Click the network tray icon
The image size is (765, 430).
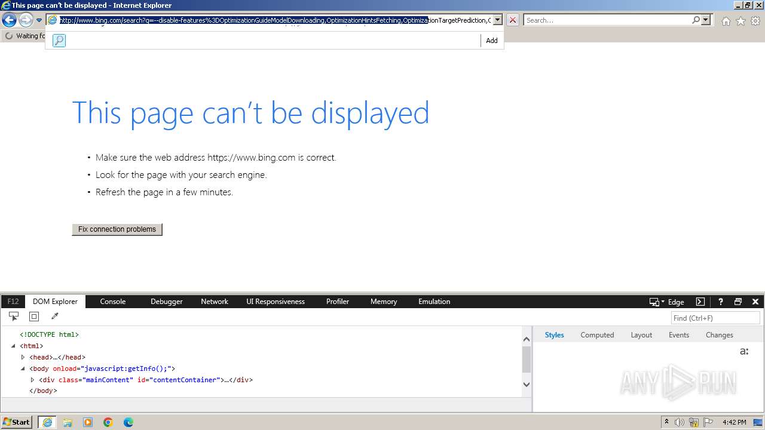click(694, 422)
